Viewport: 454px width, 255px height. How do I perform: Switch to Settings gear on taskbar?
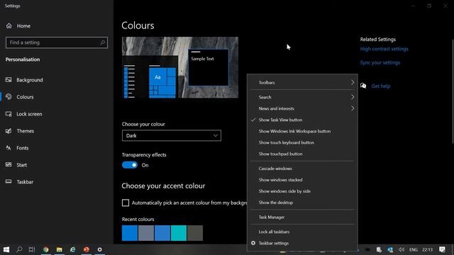pyautogui.click(x=99, y=249)
